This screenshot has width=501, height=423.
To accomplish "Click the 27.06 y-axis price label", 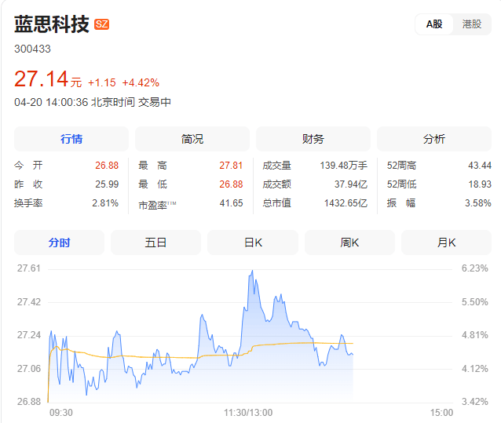I will 29,369.
